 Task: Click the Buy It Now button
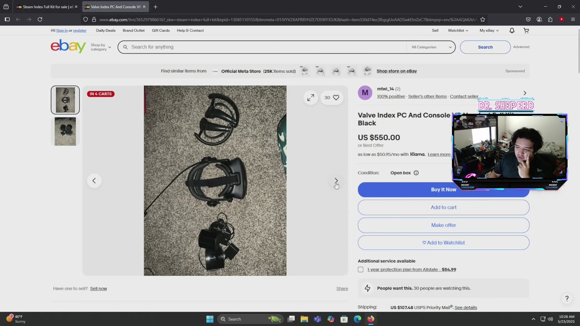pos(444,190)
